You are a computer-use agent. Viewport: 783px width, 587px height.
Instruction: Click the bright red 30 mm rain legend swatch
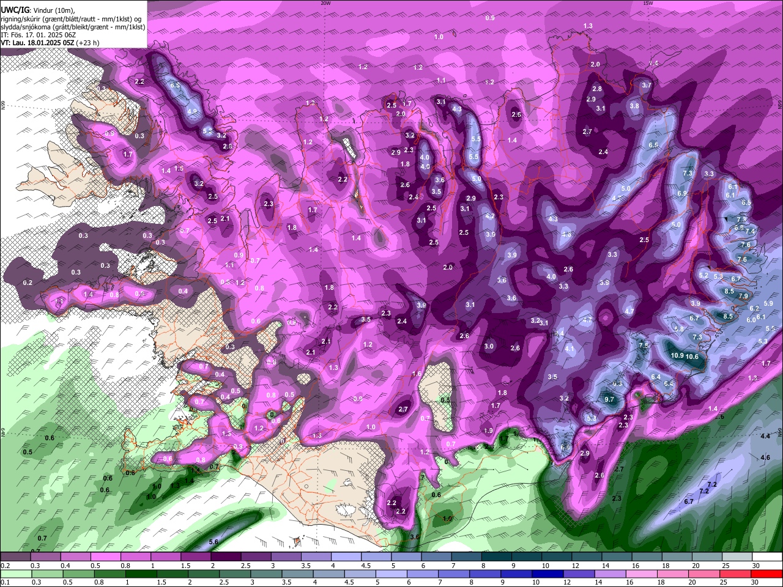768,574
